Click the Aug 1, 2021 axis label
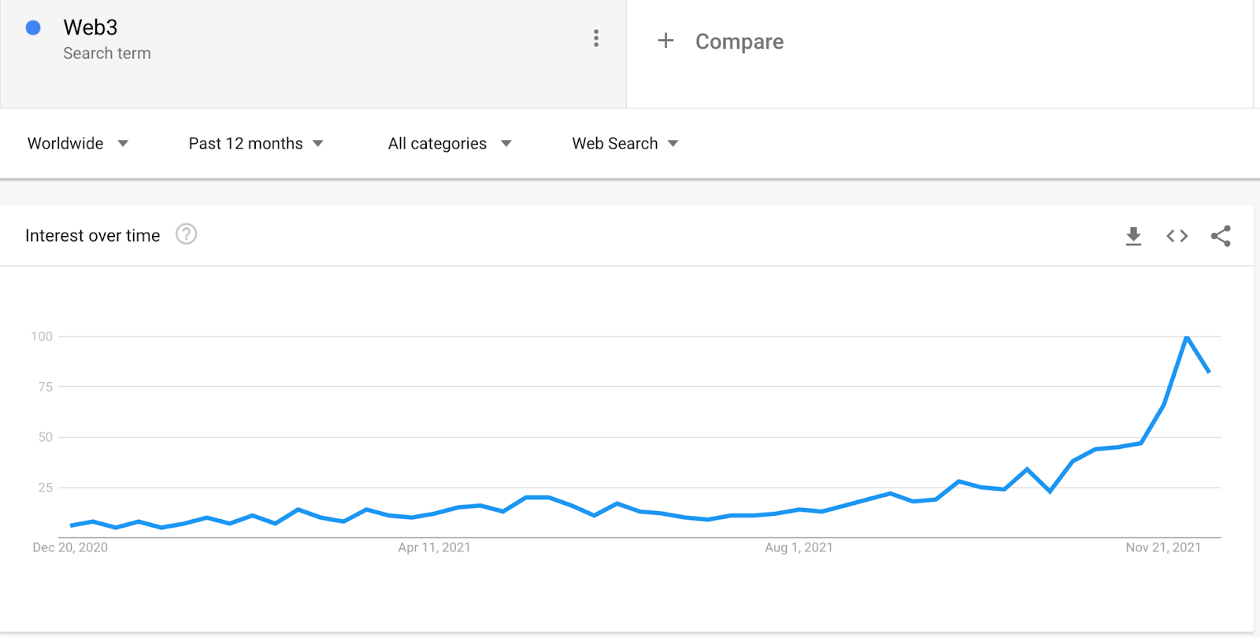 [x=798, y=547]
